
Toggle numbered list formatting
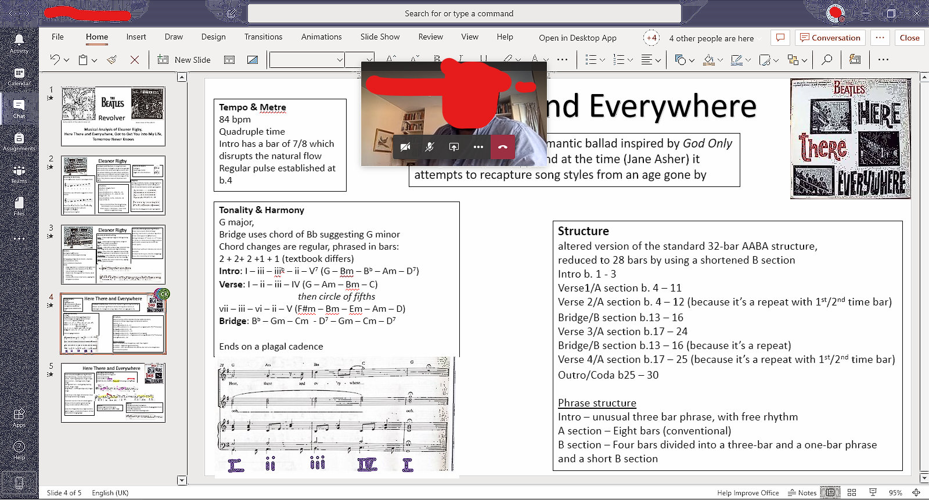click(x=619, y=59)
